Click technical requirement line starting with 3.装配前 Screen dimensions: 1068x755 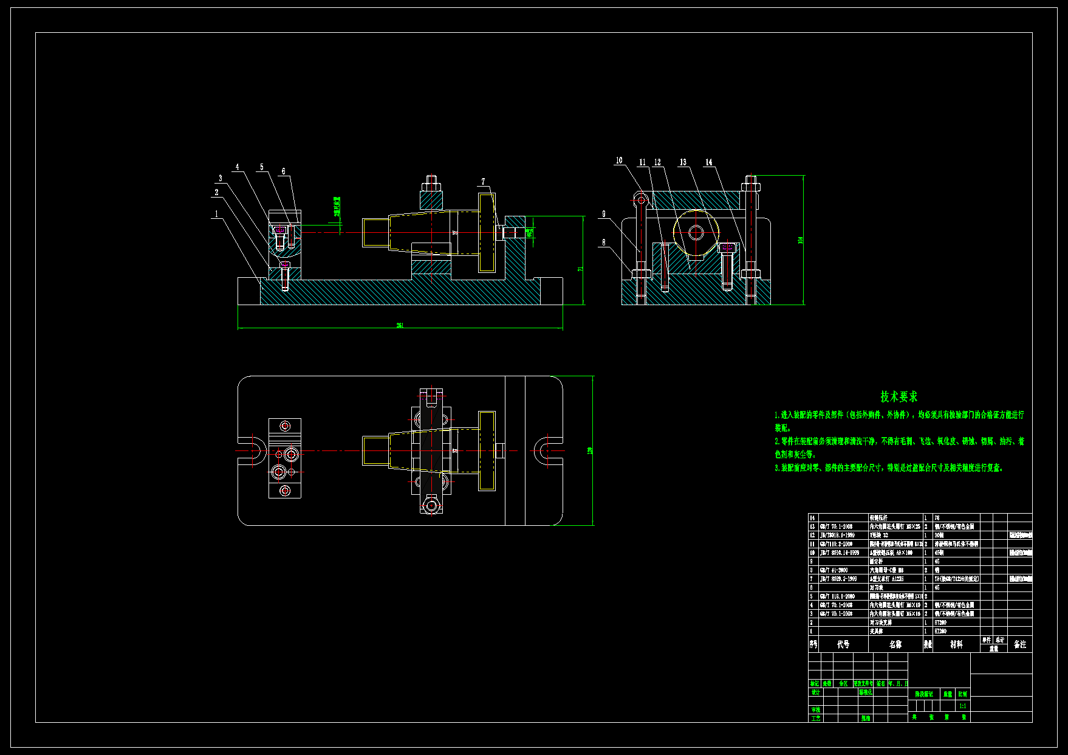[x=890, y=468]
